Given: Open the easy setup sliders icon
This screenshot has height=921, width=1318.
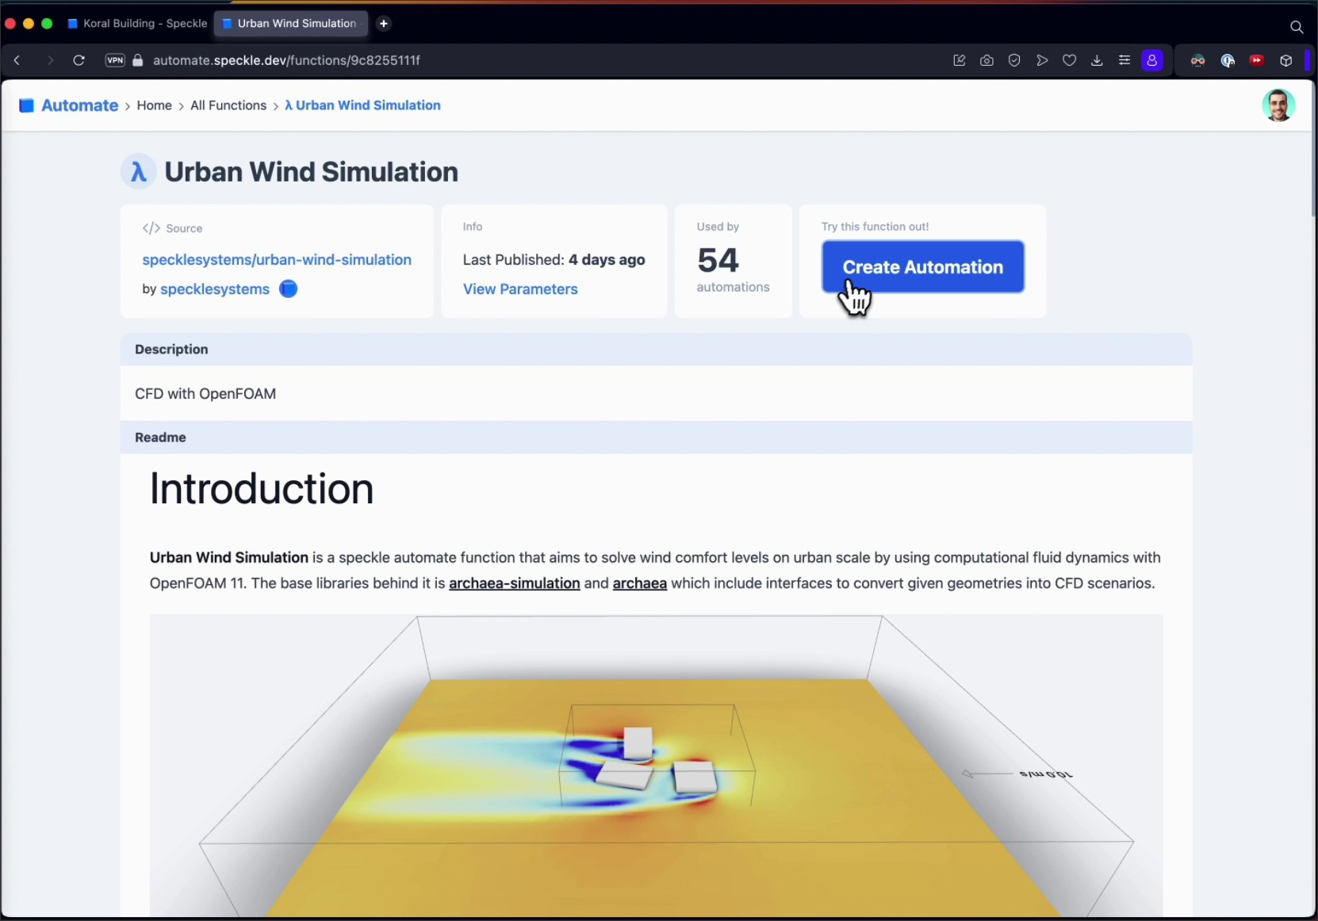Looking at the screenshot, I should point(1125,60).
